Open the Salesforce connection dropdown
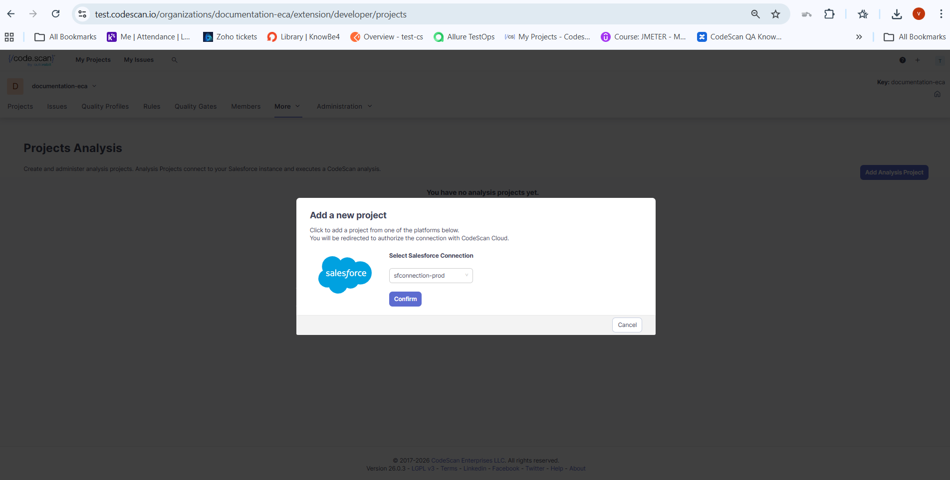Image resolution: width=950 pixels, height=480 pixels. coord(431,276)
